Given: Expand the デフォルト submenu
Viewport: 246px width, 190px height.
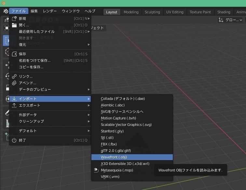Looking at the screenshot, I should tap(50, 131).
